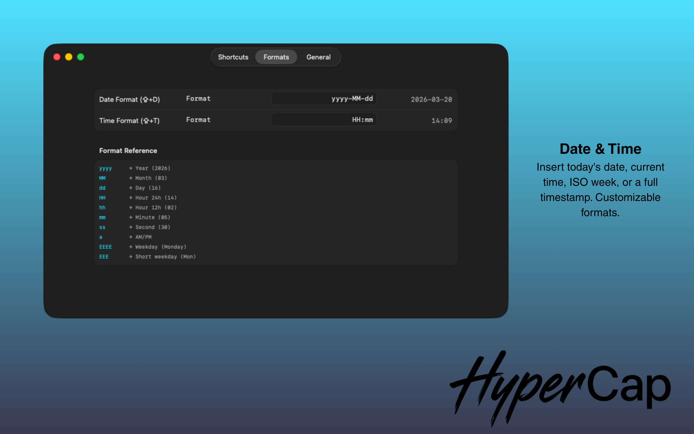The width and height of the screenshot is (694, 434).
Task: Click the HH:mm time format field
Action: (x=324, y=120)
